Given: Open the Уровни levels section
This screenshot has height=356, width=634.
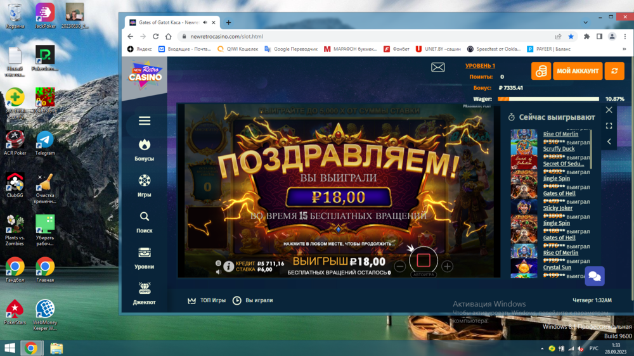Looking at the screenshot, I should pyautogui.click(x=145, y=258).
